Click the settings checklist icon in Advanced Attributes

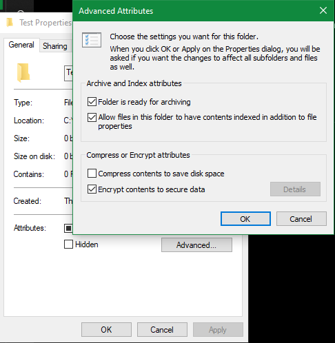click(92, 40)
